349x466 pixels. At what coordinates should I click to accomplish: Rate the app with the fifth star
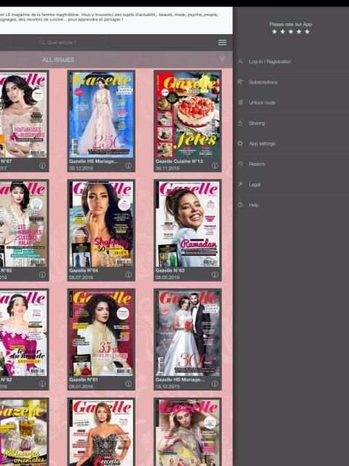[307, 31]
